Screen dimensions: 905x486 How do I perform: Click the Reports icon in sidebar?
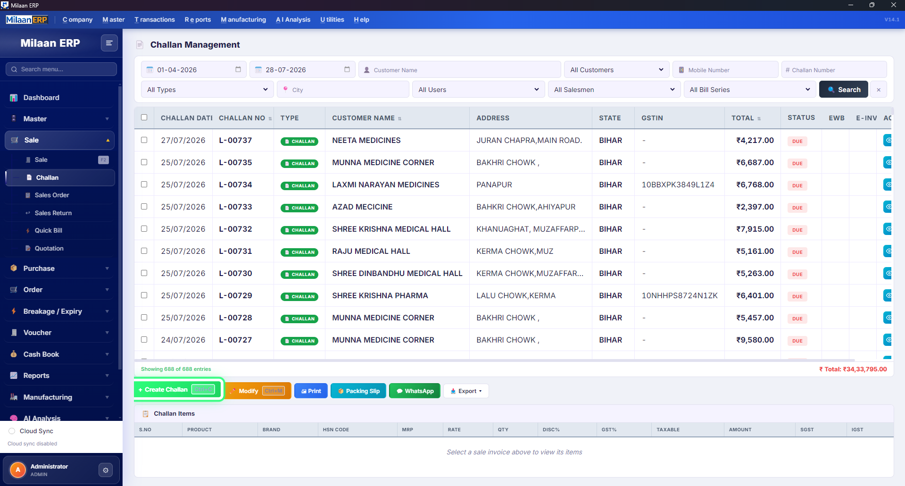14,376
